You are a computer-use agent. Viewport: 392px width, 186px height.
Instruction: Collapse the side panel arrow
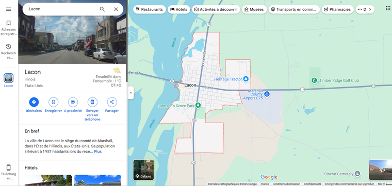(130, 93)
